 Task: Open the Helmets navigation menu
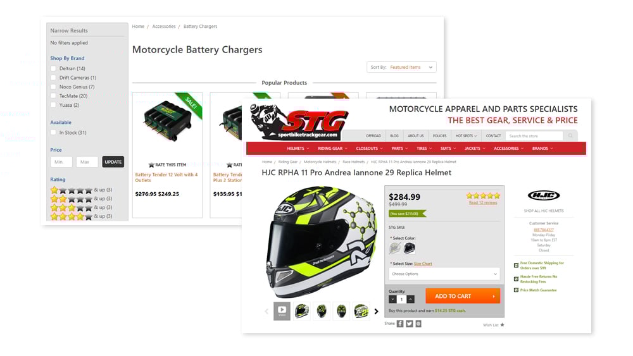pos(298,149)
